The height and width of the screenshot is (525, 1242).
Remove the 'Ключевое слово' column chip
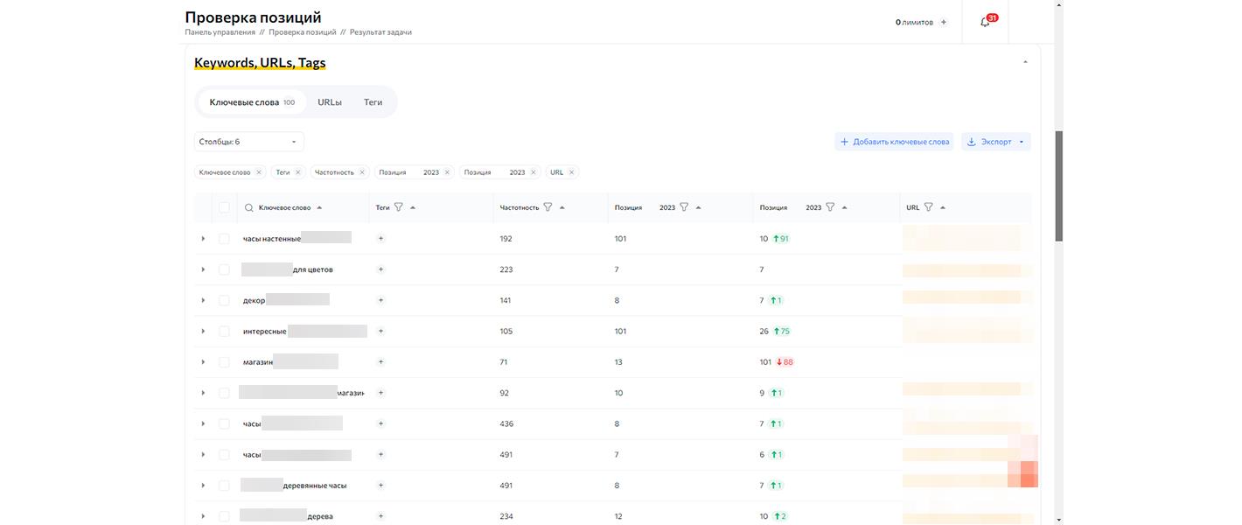(x=259, y=172)
